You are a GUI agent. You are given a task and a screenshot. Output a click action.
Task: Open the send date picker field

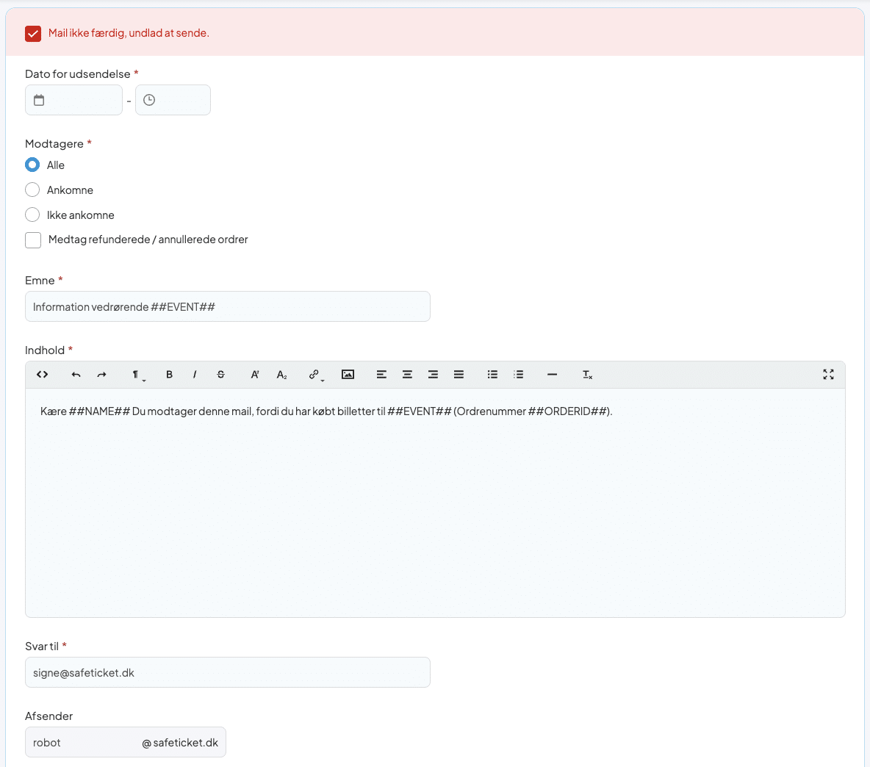click(73, 100)
